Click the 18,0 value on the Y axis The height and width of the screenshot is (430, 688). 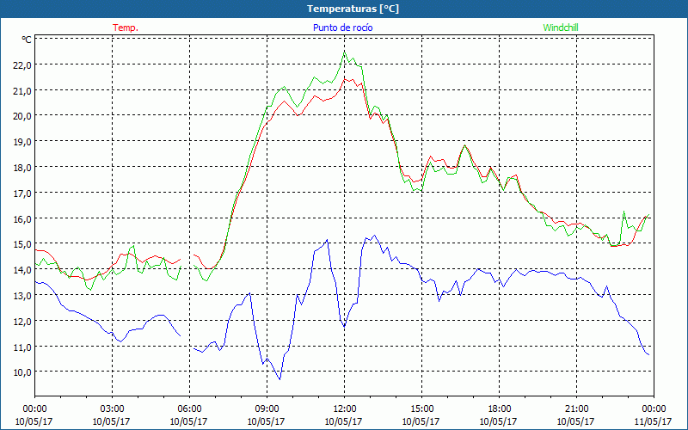(x=24, y=167)
